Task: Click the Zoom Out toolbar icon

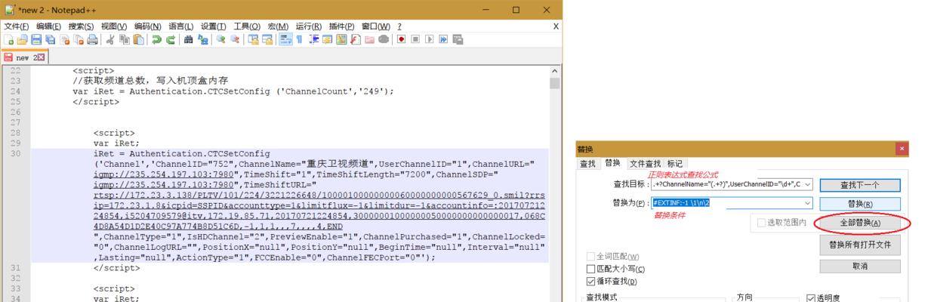Action: (235, 39)
